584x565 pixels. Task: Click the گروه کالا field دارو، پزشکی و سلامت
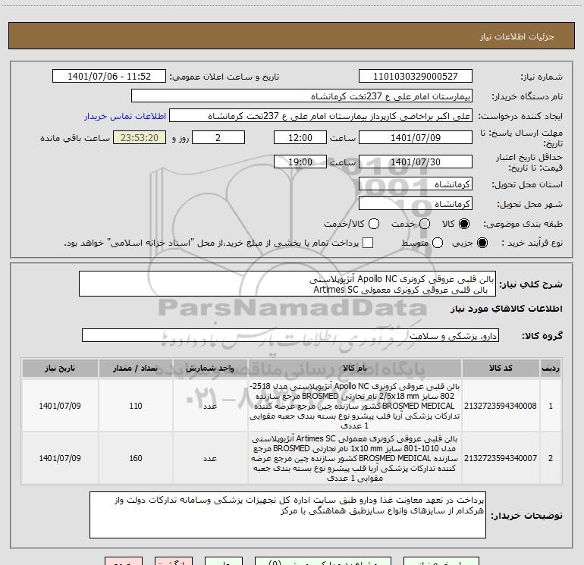click(290, 335)
